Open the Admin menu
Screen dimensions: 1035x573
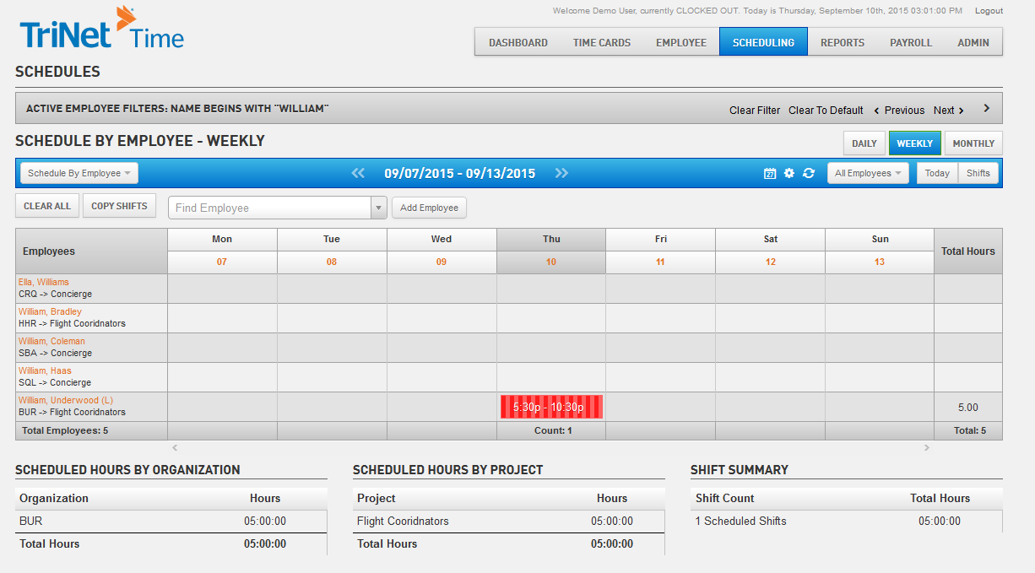pos(973,42)
